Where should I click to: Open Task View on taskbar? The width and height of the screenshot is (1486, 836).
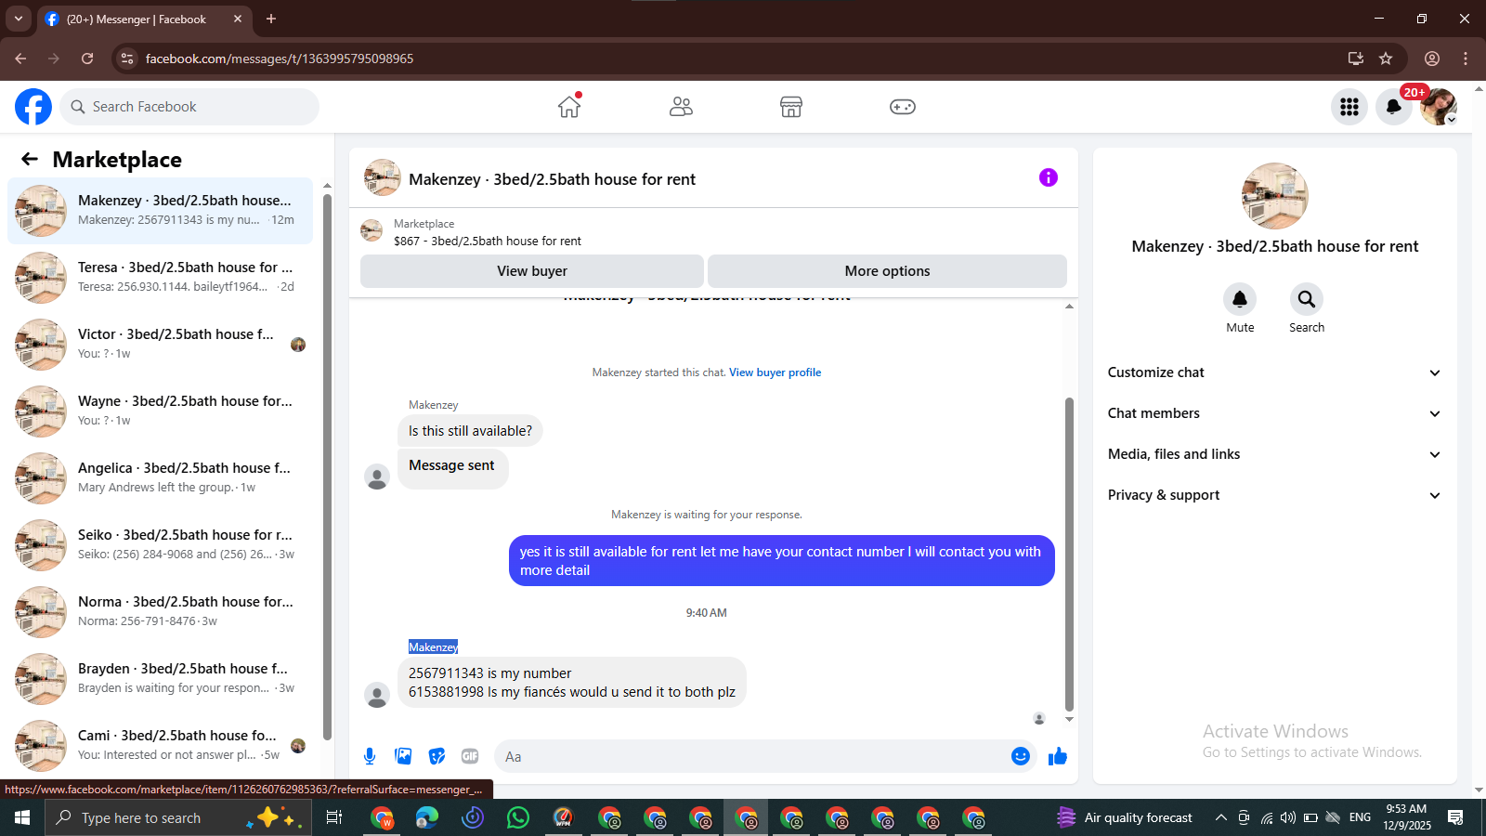333,817
